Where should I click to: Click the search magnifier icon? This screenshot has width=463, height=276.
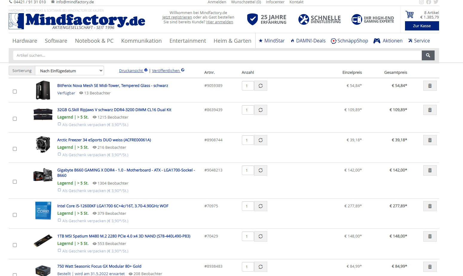[x=428, y=55]
